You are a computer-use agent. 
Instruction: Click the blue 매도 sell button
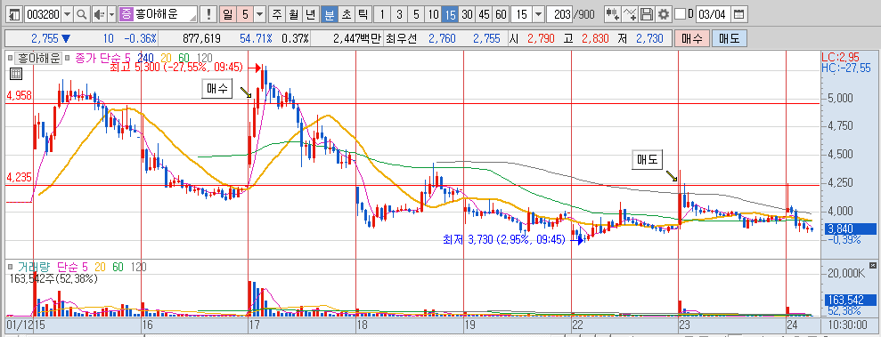(730, 39)
